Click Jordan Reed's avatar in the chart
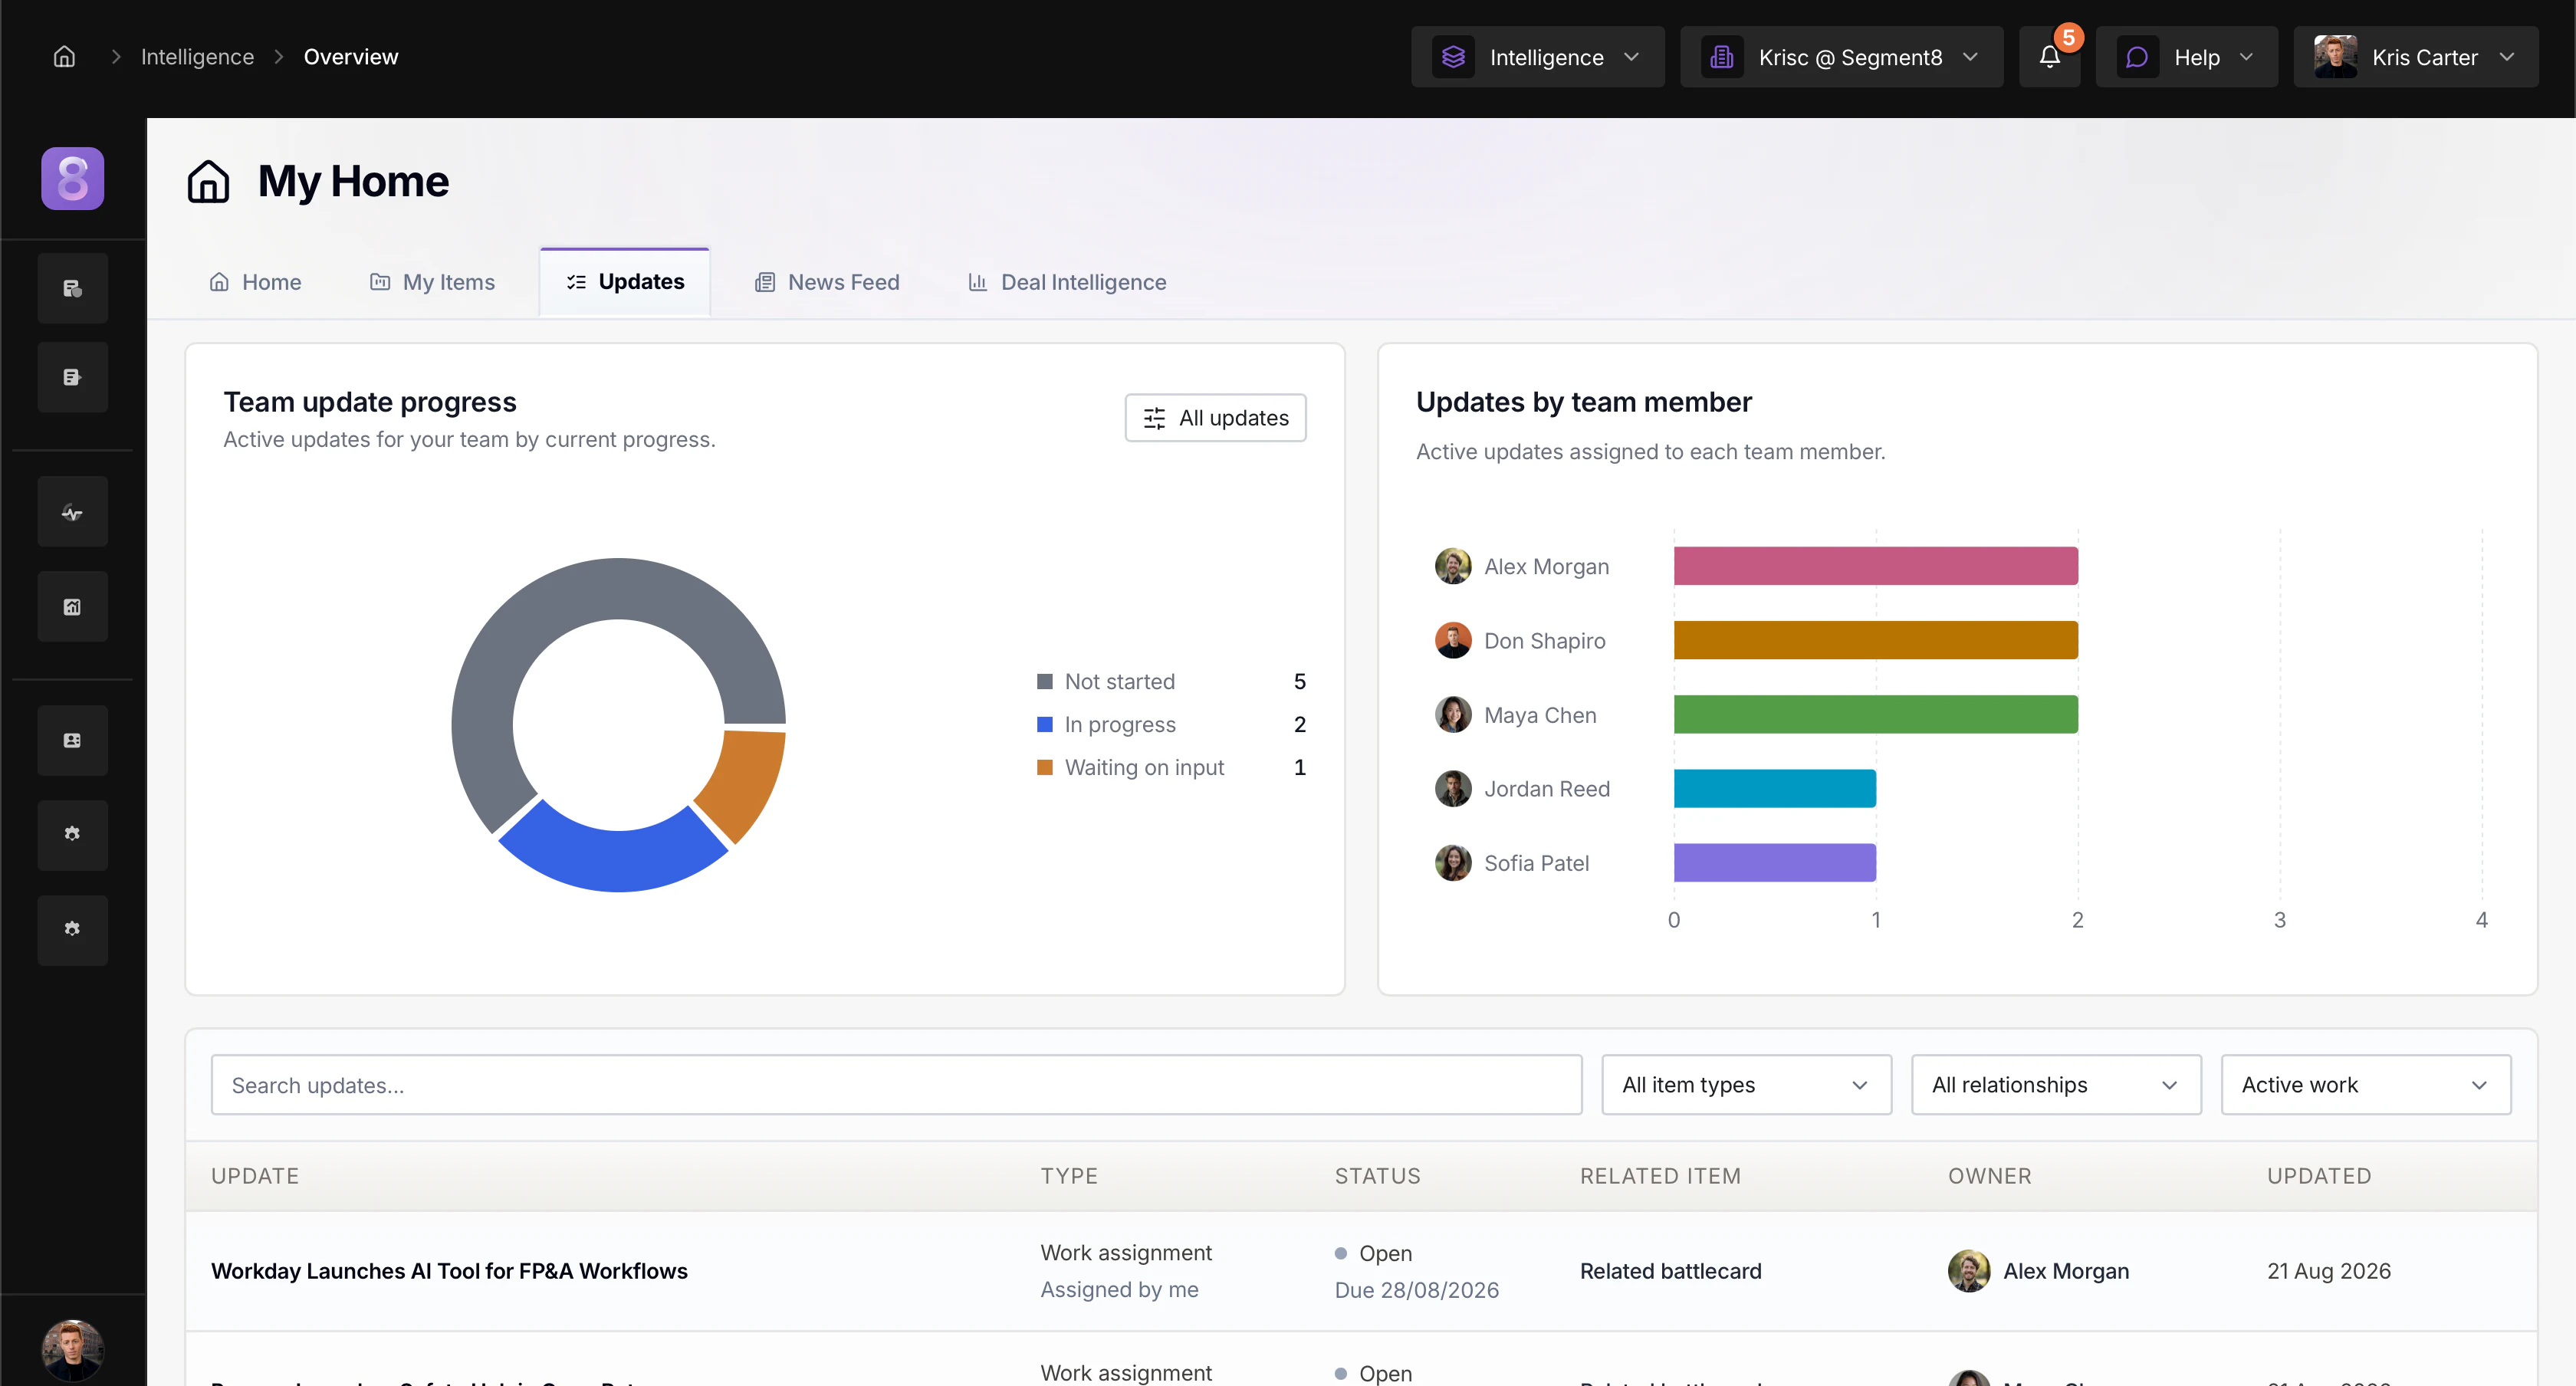This screenshot has width=2576, height=1386. pos(1453,789)
